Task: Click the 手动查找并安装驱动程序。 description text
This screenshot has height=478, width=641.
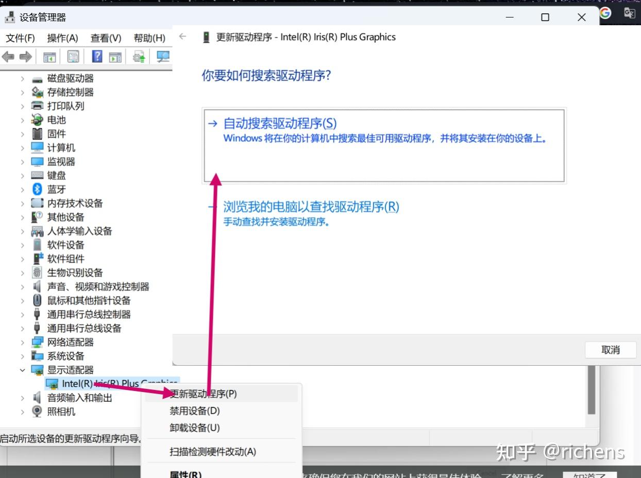Action: (x=276, y=223)
